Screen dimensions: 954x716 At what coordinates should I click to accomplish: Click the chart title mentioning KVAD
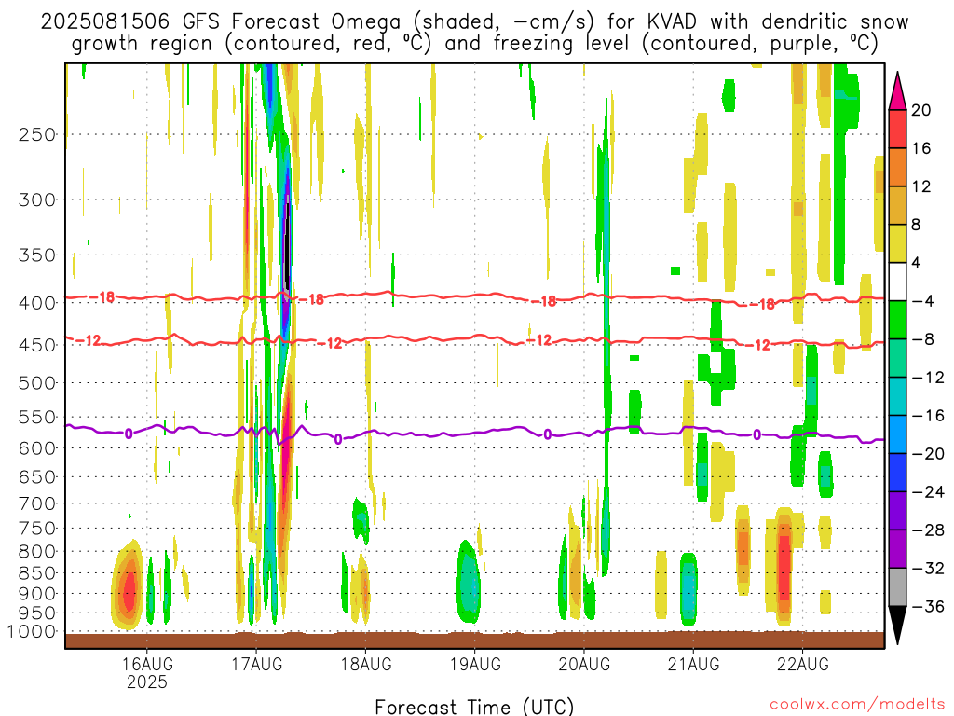tap(474, 33)
